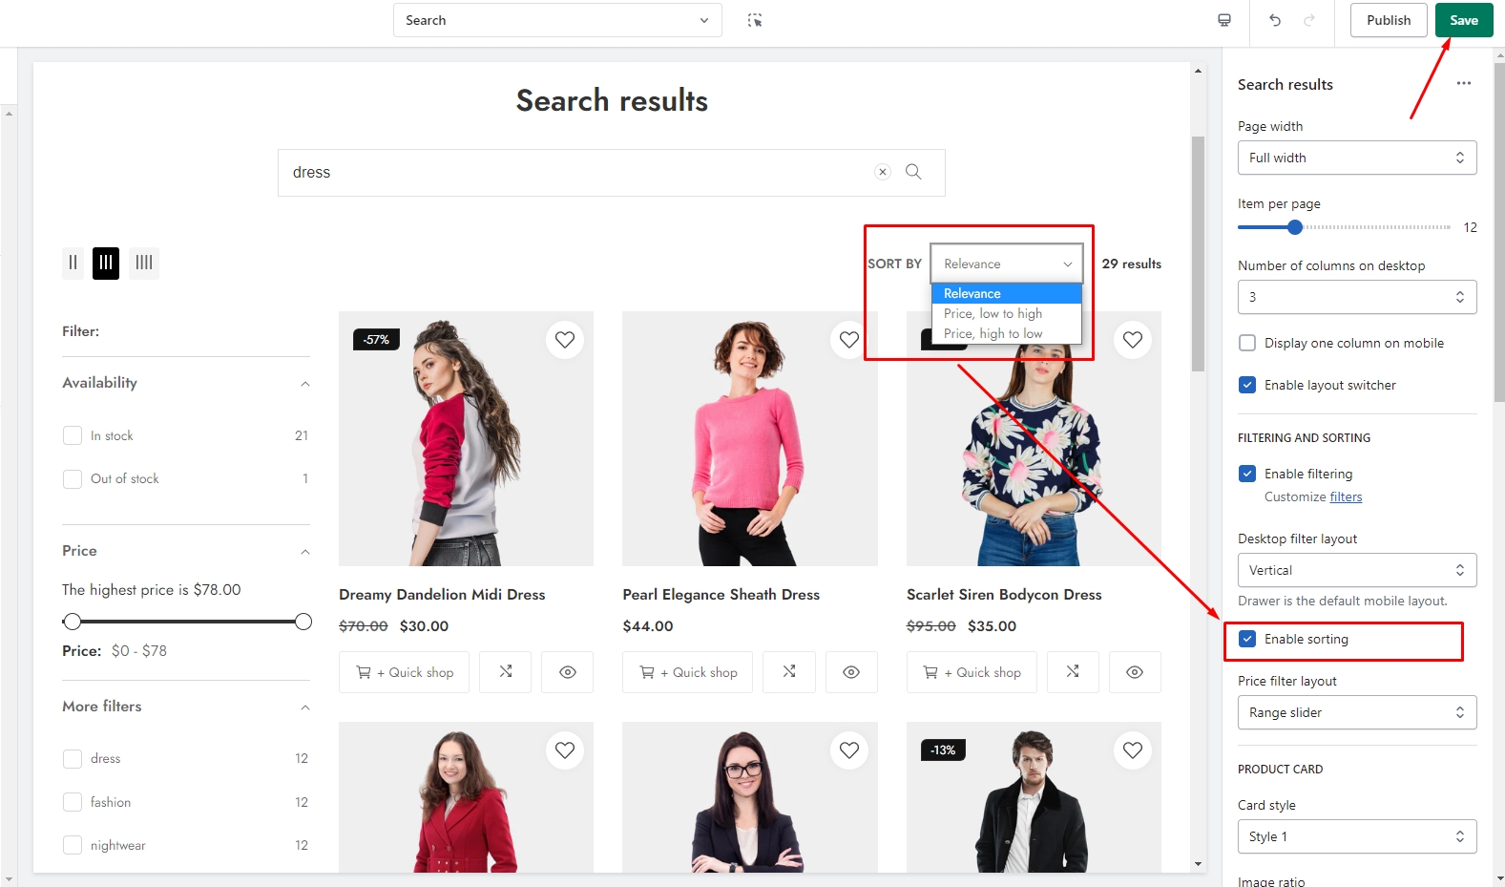The height and width of the screenshot is (887, 1505).
Task: Open the Desktop filter layout dropdown
Action: pyautogui.click(x=1356, y=570)
